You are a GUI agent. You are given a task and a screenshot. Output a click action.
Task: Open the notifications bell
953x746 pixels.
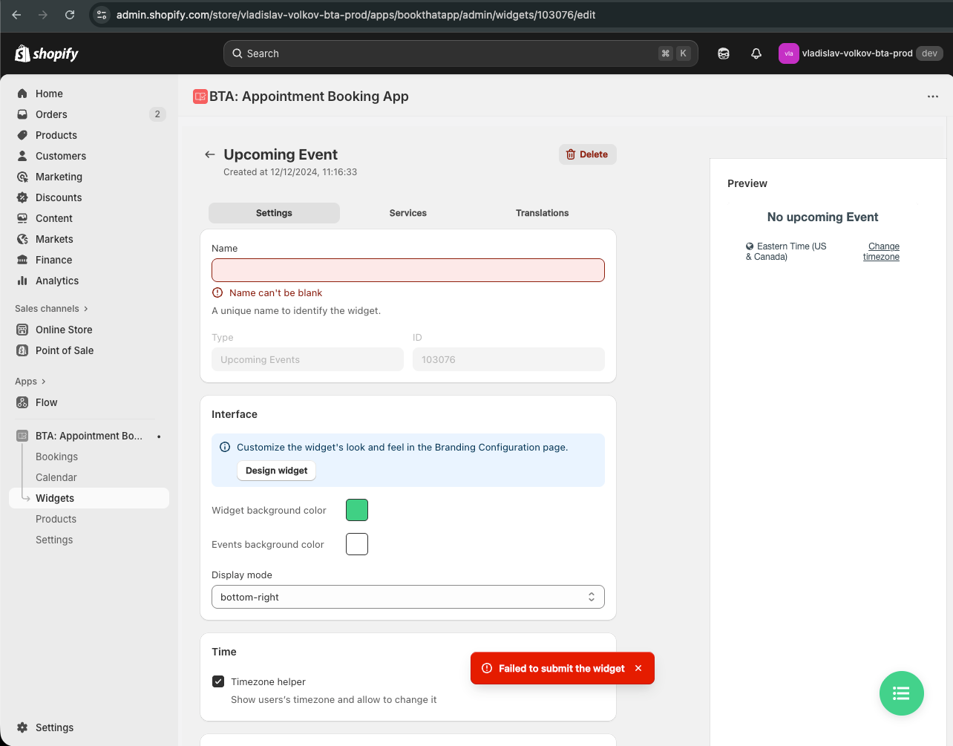click(x=756, y=53)
